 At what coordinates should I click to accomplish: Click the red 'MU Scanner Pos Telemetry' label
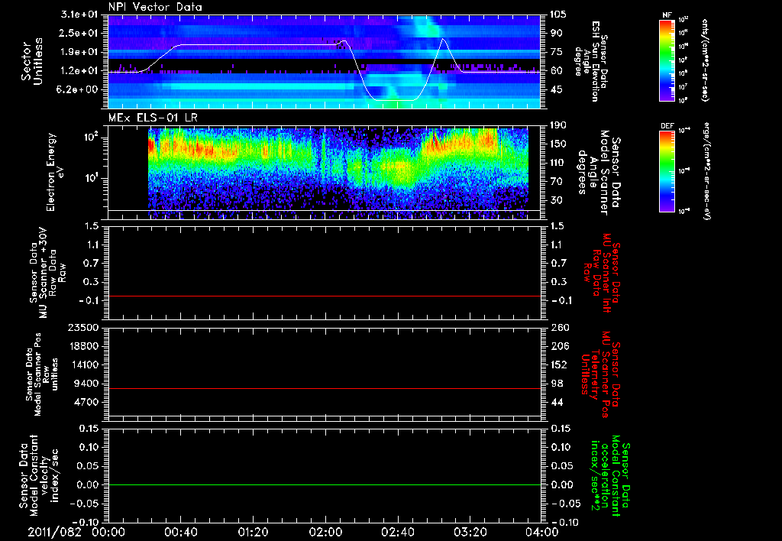[600, 374]
